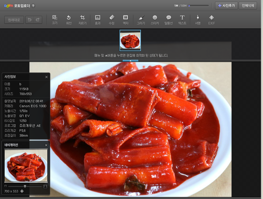Viewport: 263px width, 199px height.
Task: Open the 크기 (resize) tool
Action: coord(55,20)
